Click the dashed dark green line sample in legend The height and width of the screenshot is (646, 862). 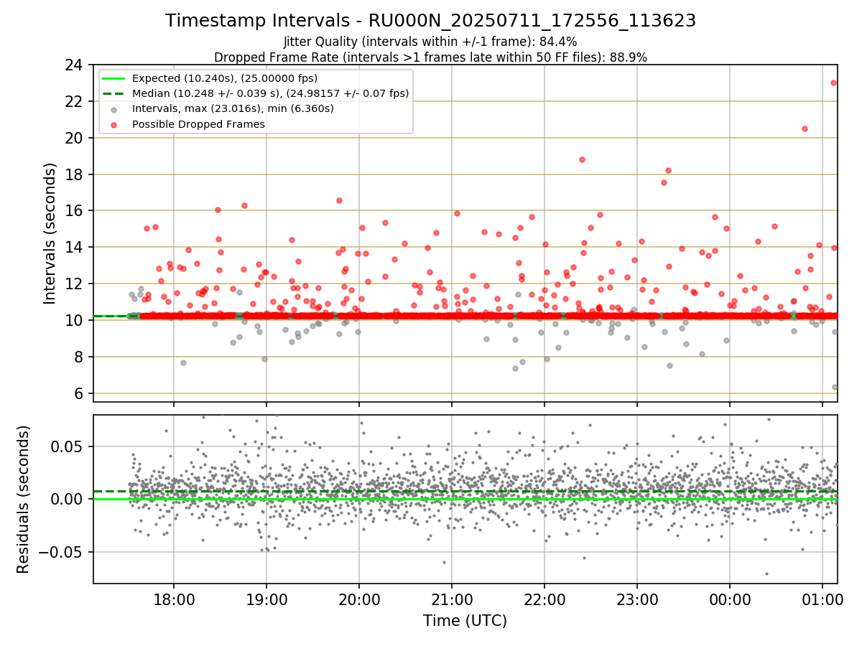pyautogui.click(x=115, y=93)
